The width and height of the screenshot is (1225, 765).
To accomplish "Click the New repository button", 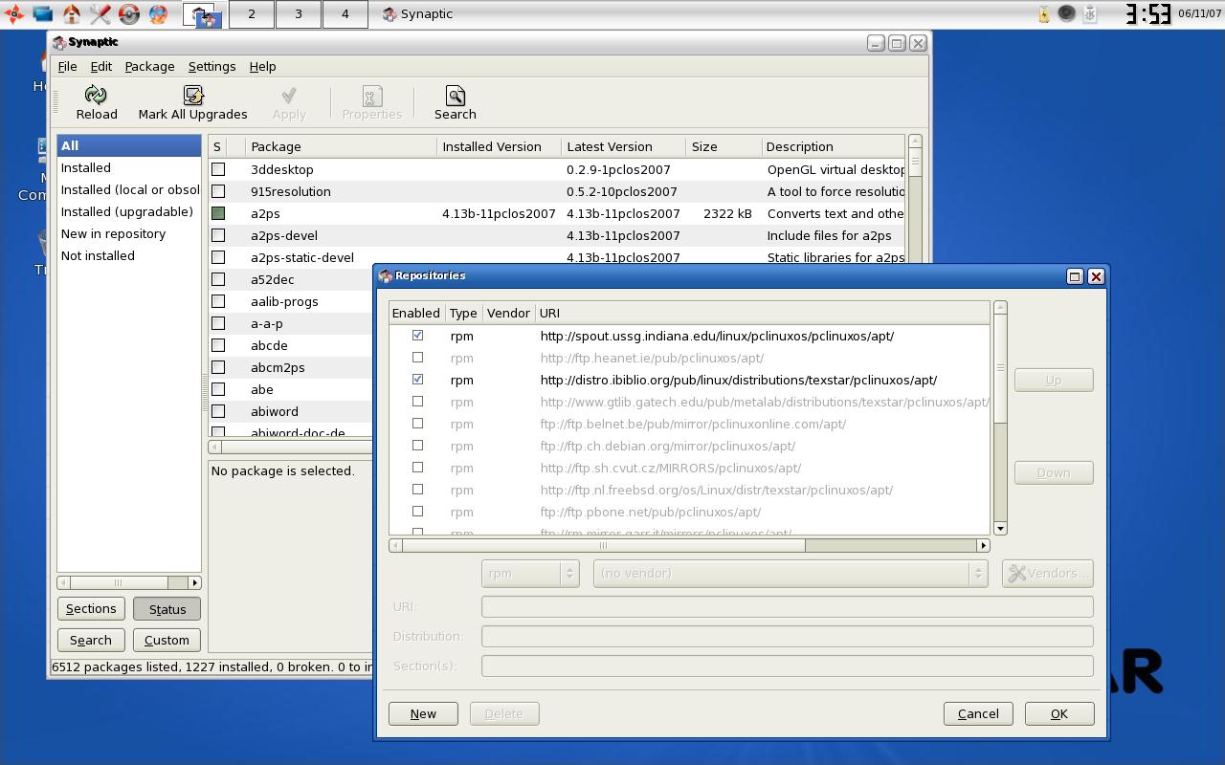I will (x=423, y=713).
